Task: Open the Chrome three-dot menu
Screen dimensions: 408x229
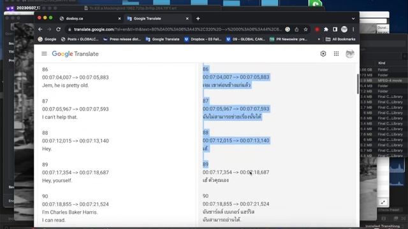Action: (x=353, y=29)
